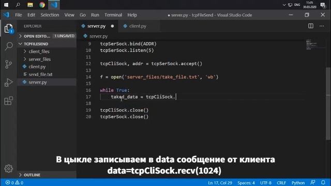Click the unsaved dot on server.py tab

click(112, 26)
